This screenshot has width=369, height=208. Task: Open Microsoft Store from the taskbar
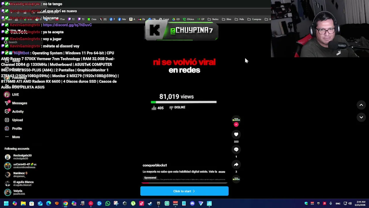pyautogui.click(x=32, y=203)
